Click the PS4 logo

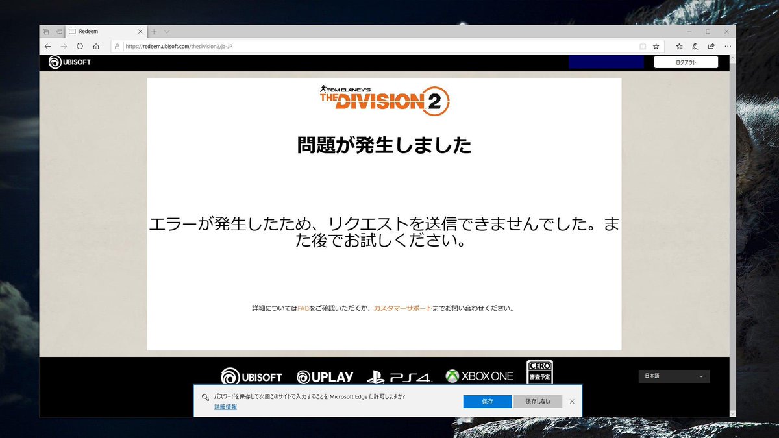(x=399, y=377)
